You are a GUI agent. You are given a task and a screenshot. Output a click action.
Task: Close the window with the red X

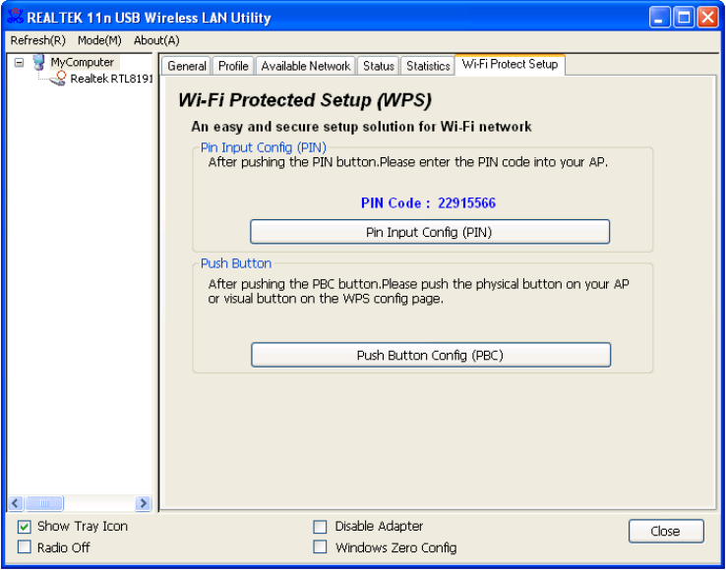707,18
